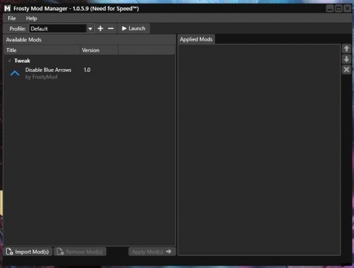This screenshot has width=354, height=268.
Task: Click the blue arrow mod thumbnail icon
Action: (x=15, y=73)
